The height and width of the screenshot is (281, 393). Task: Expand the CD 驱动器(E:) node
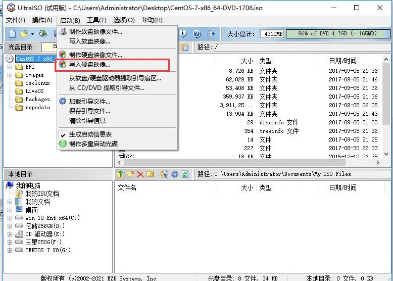pyautogui.click(x=10, y=234)
